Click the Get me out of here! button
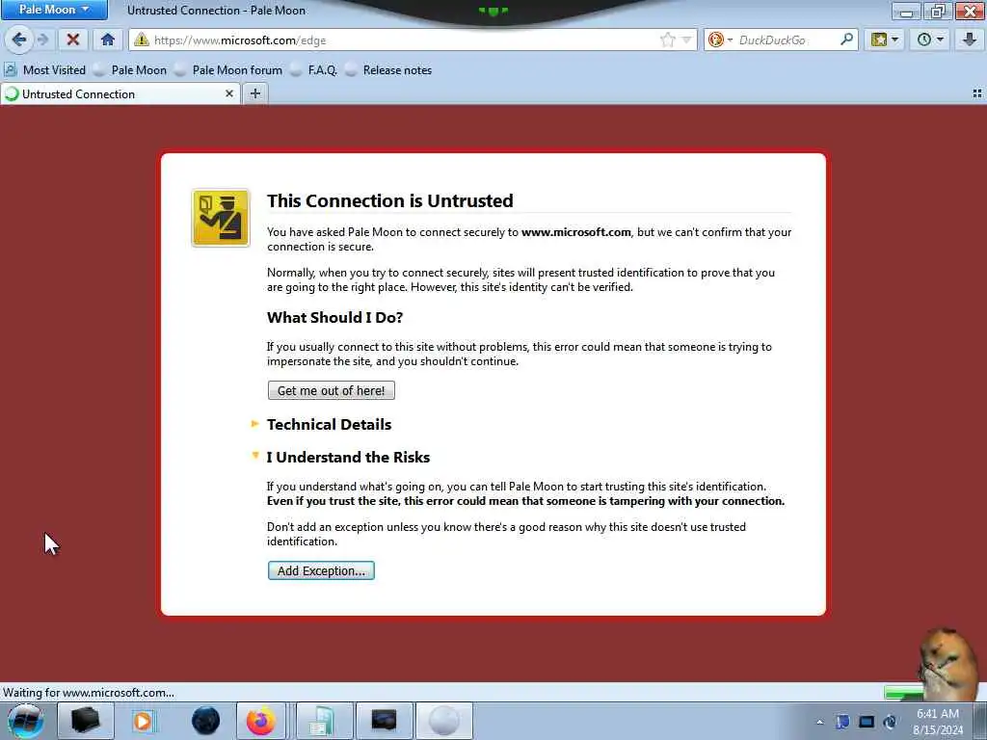The width and height of the screenshot is (987, 740). [332, 390]
